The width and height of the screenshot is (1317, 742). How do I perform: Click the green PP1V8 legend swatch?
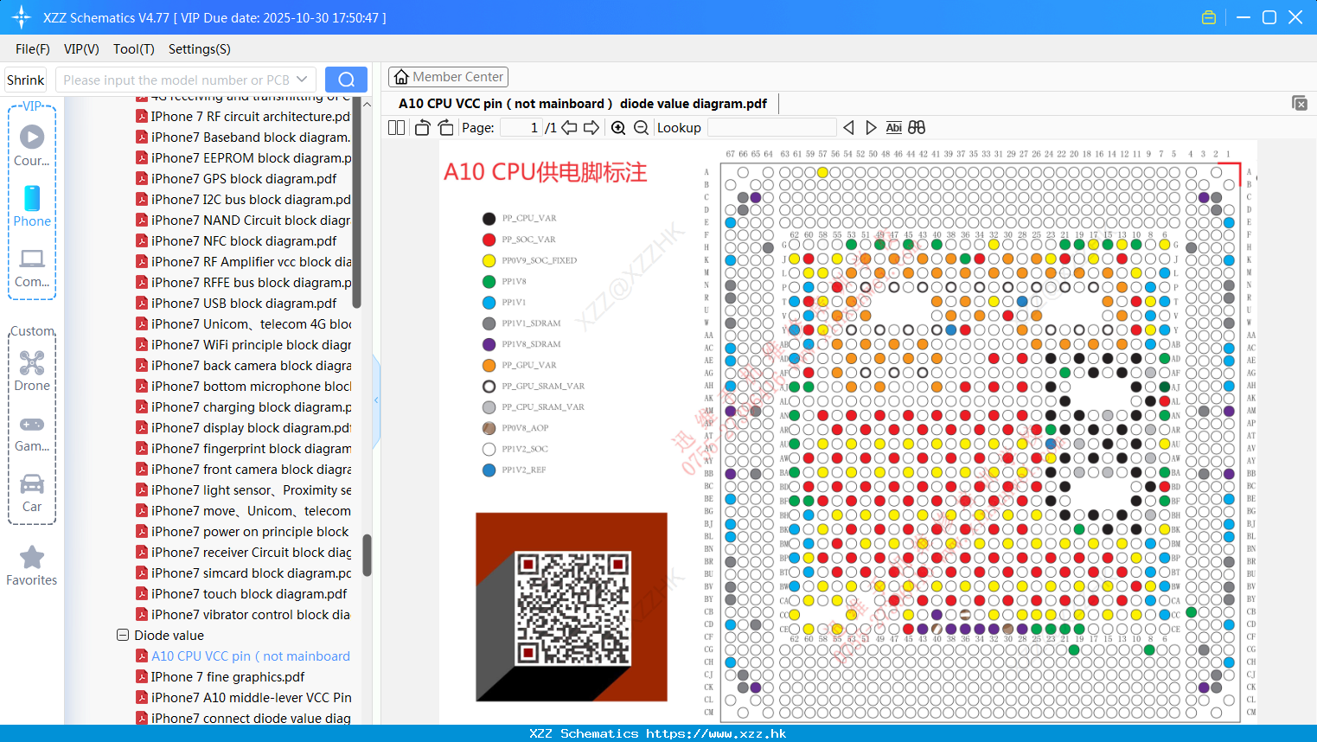coord(489,281)
